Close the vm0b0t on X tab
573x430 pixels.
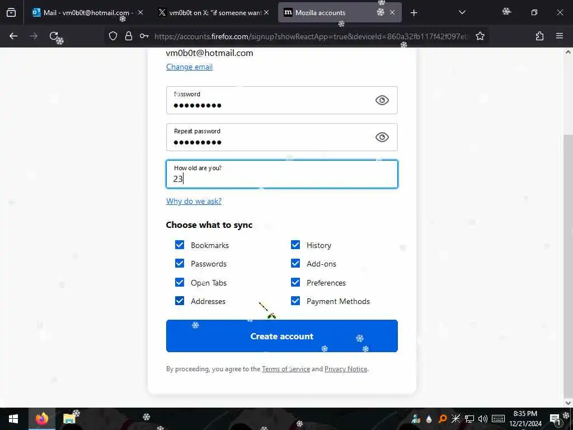pos(266,12)
